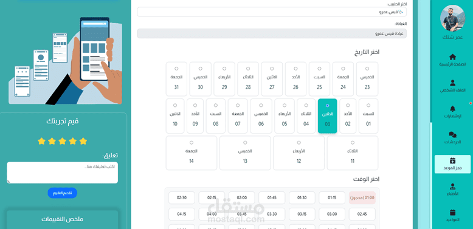This screenshot has width=473, height=229.
Task: Pick the 03:15 time slot
Action: pyautogui.click(x=302, y=214)
